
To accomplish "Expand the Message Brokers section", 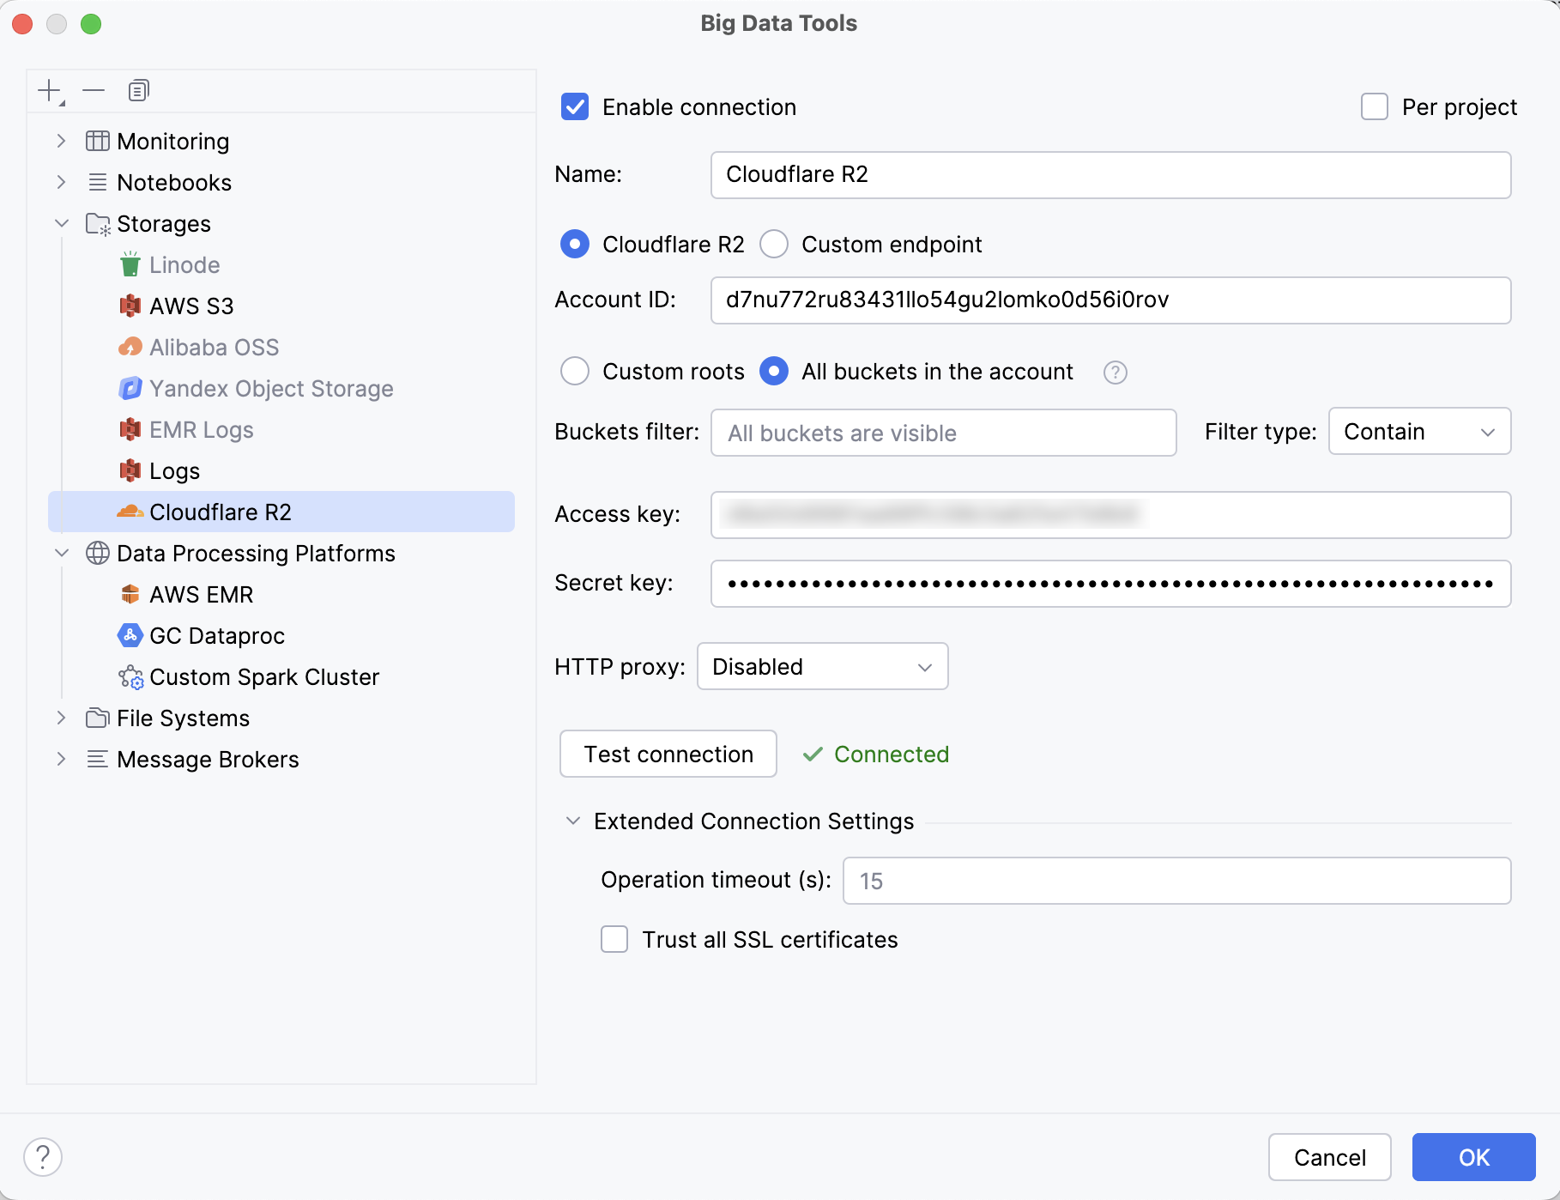I will coord(61,759).
